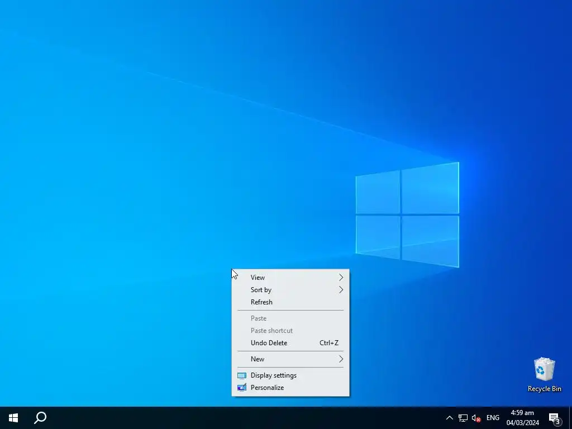
Task: Switch input language ENG indicator
Action: point(493,418)
